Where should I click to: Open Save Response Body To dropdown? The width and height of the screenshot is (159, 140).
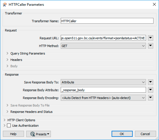(103, 82)
